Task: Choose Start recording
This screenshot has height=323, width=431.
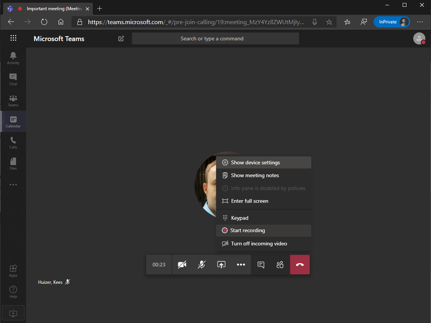Action: click(x=263, y=230)
